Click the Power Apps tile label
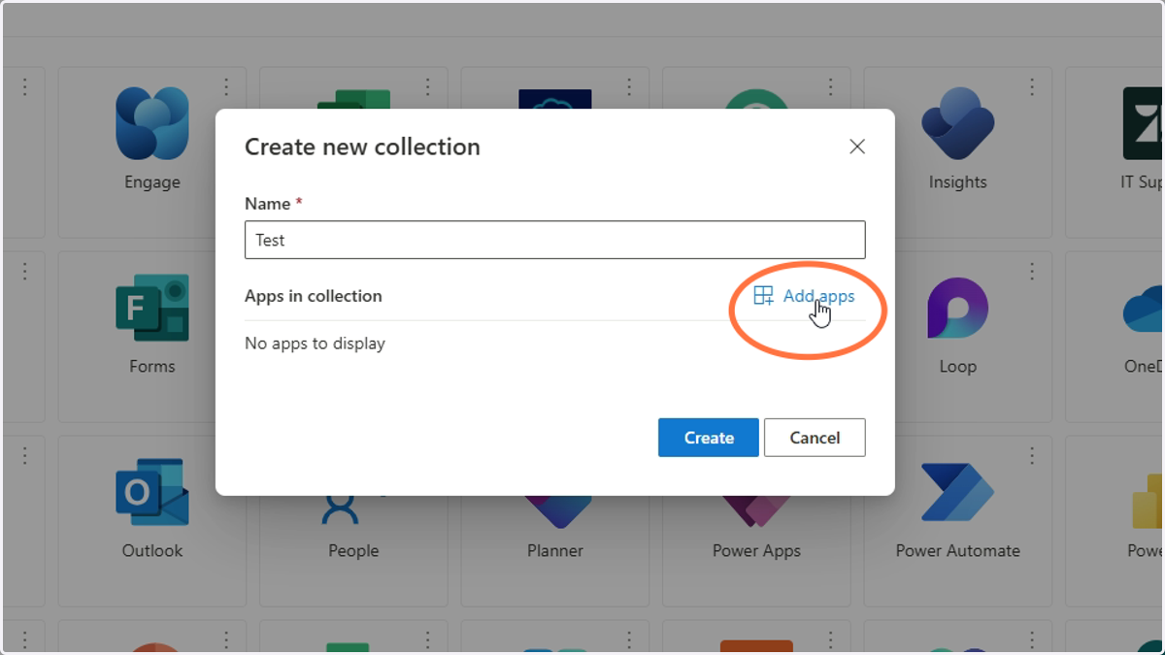This screenshot has height=655, width=1165. tap(756, 550)
